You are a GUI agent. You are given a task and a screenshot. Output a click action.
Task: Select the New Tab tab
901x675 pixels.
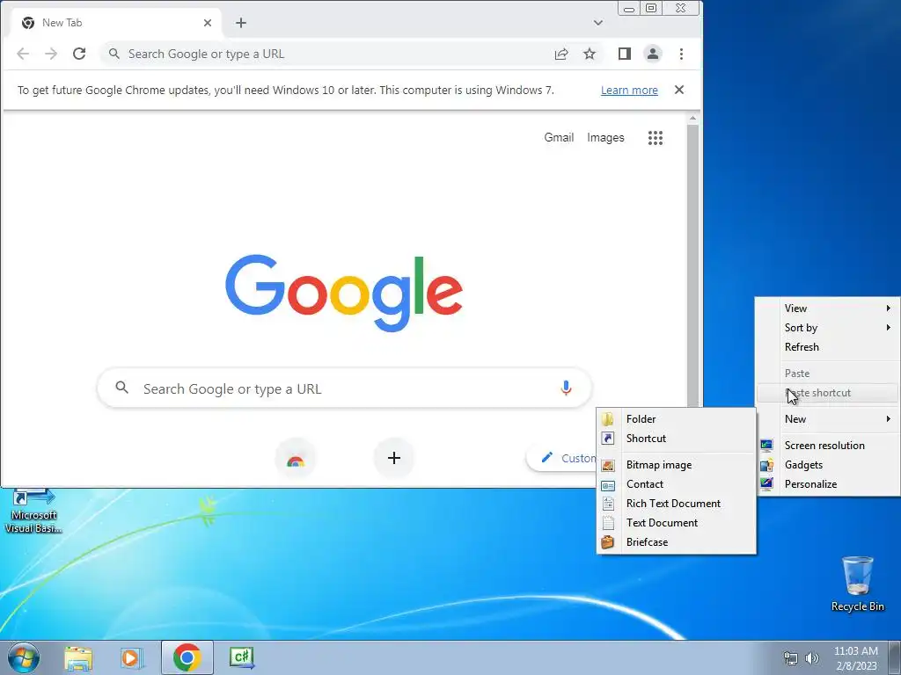coord(115,23)
